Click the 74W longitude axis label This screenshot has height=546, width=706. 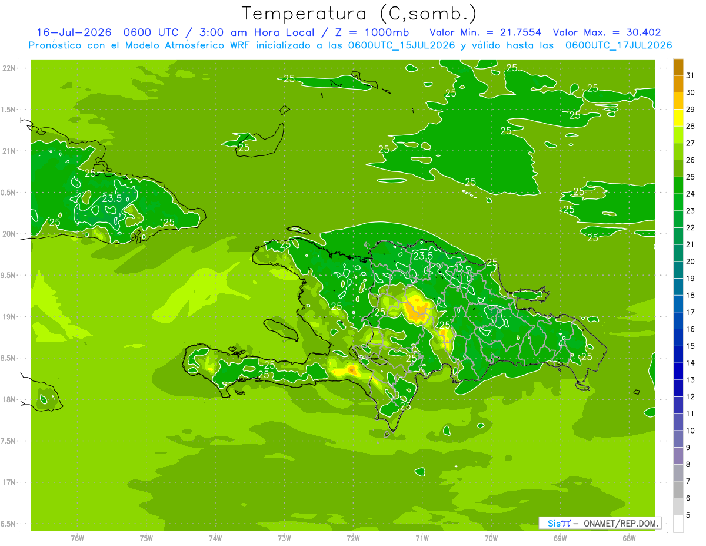coord(215,538)
